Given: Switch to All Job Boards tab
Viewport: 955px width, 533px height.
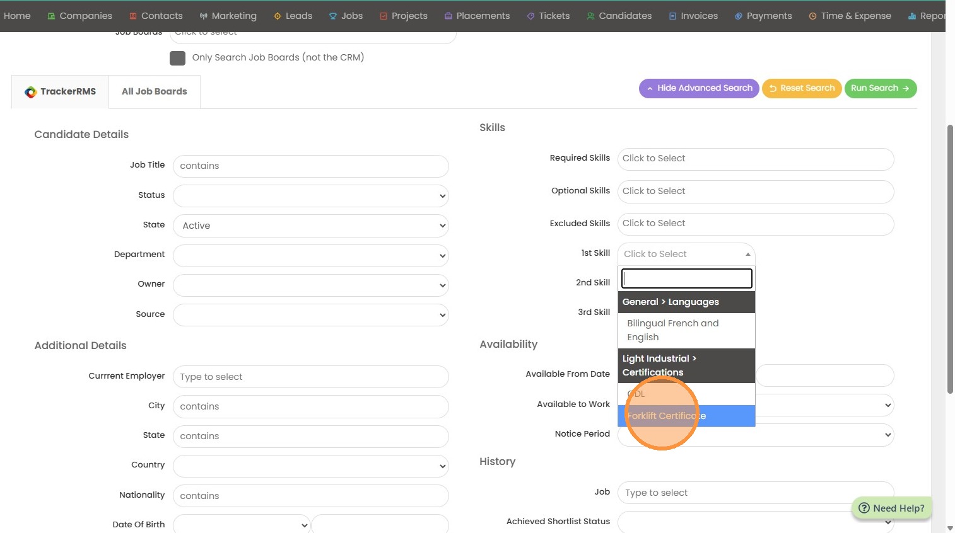Looking at the screenshot, I should coord(154,92).
